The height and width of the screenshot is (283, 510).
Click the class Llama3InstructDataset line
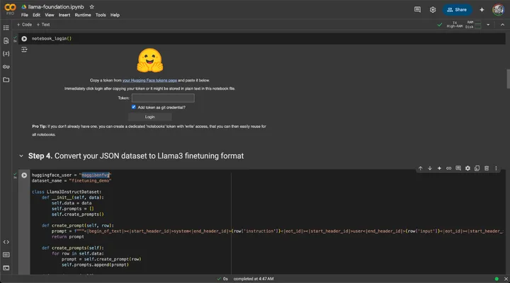click(67, 192)
